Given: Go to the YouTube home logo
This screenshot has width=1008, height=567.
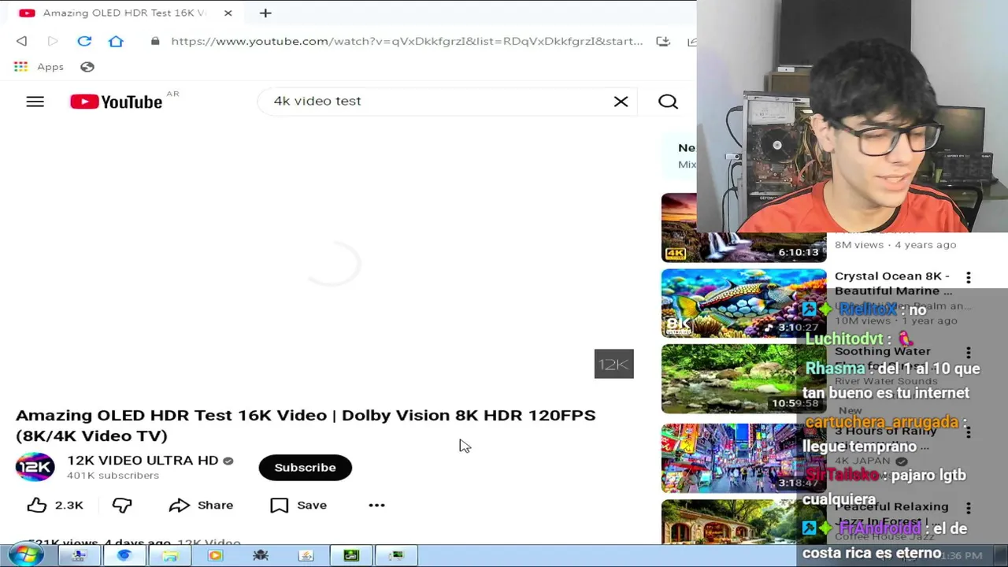Looking at the screenshot, I should (117, 102).
